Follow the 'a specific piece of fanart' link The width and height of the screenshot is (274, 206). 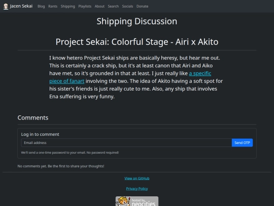200,73
